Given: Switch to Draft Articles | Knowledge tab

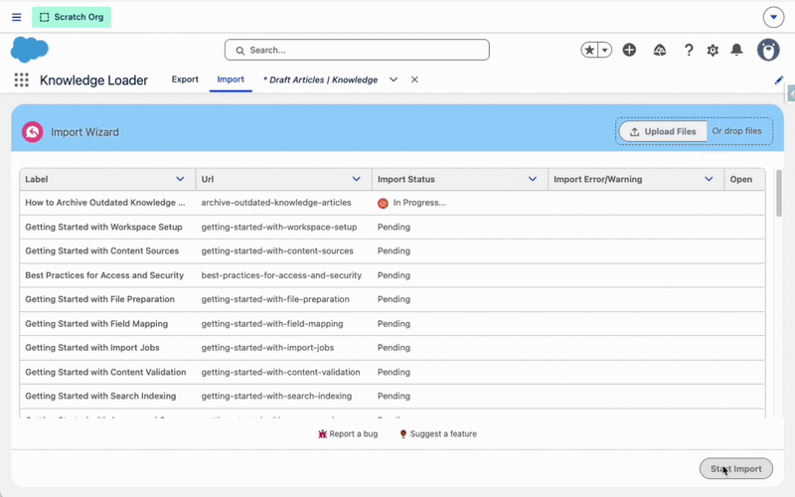Looking at the screenshot, I should pos(320,80).
